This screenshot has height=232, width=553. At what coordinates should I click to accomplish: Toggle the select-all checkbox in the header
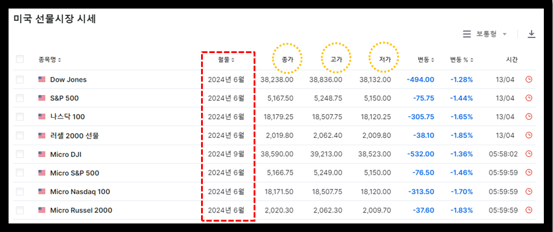[20, 59]
